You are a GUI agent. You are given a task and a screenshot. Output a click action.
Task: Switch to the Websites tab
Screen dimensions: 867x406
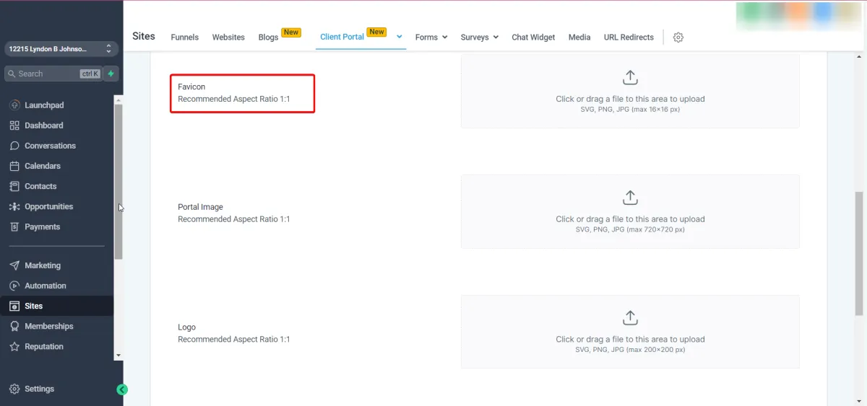[228, 37]
